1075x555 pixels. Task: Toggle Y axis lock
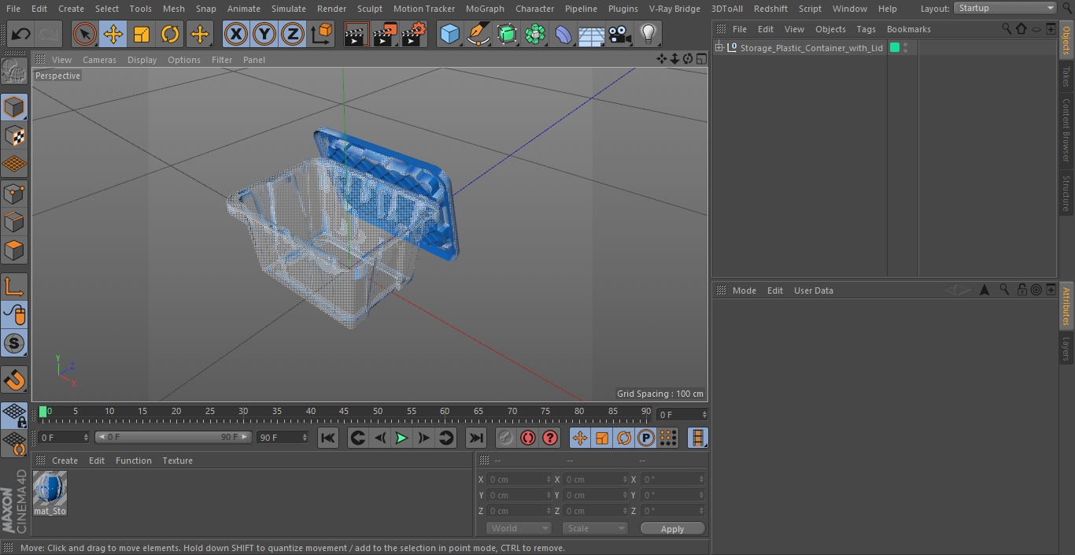[x=264, y=34]
